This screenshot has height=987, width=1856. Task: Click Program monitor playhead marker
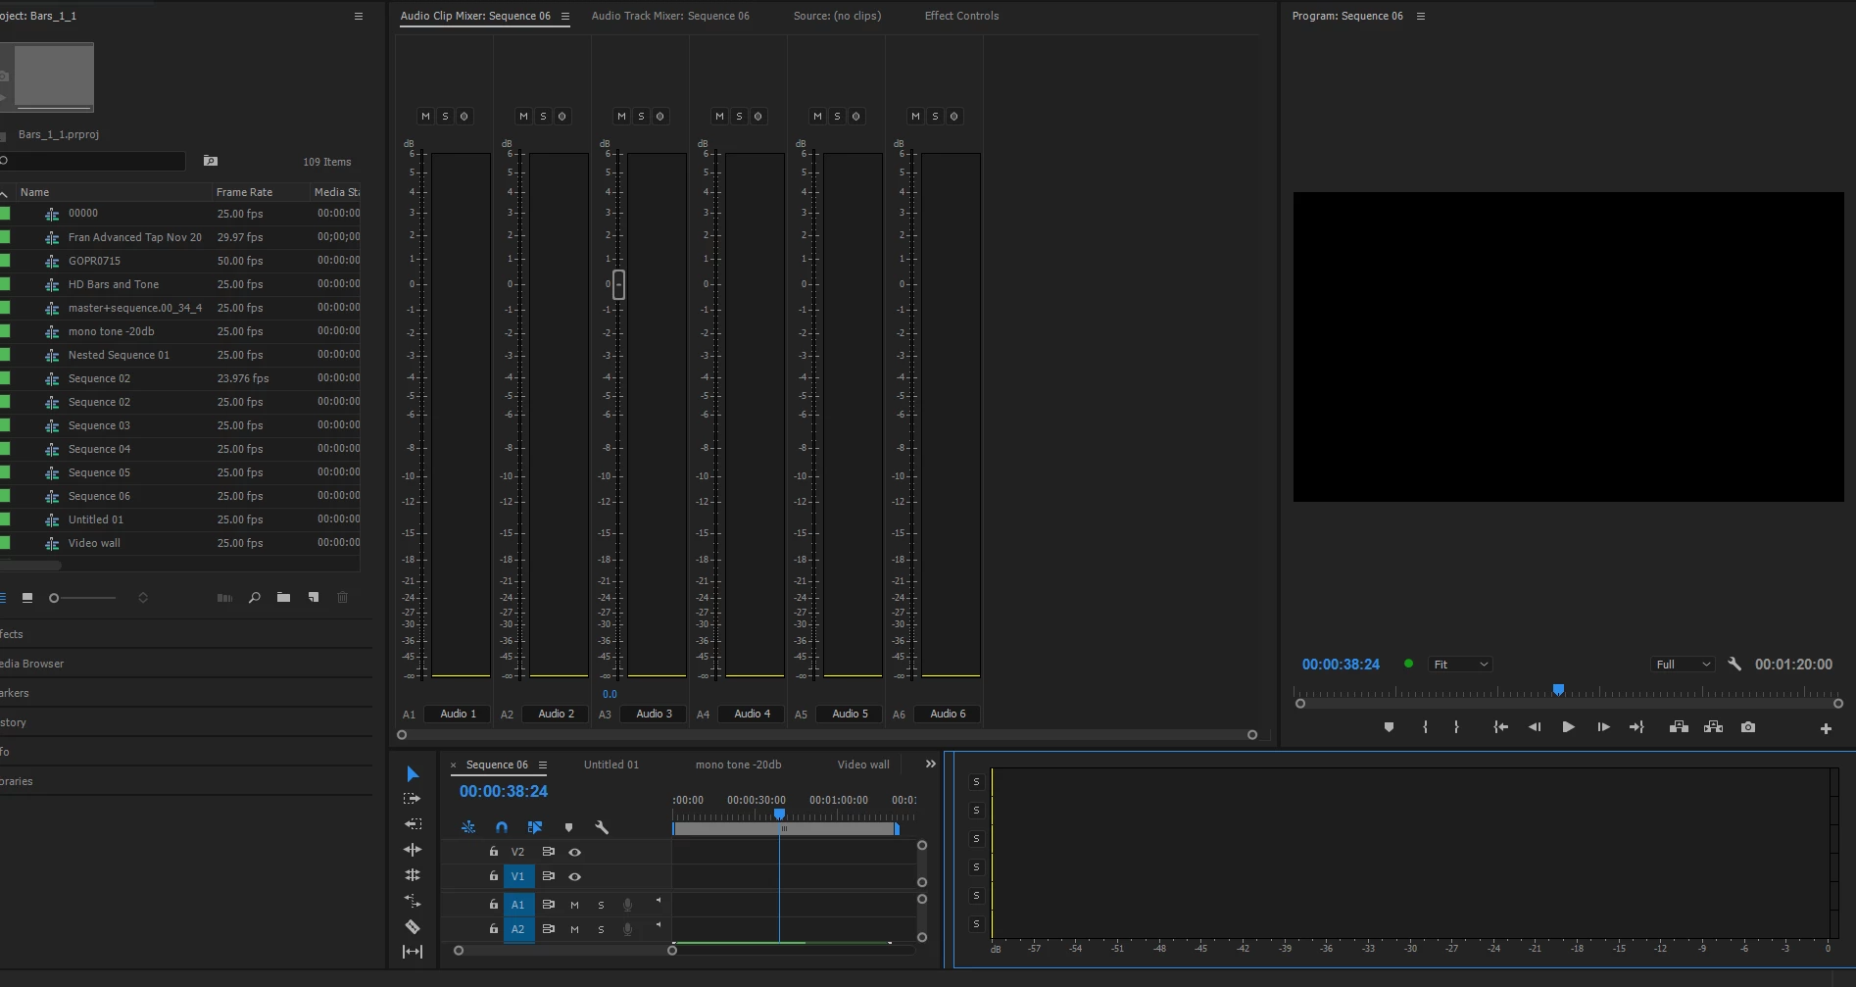coord(1558,689)
